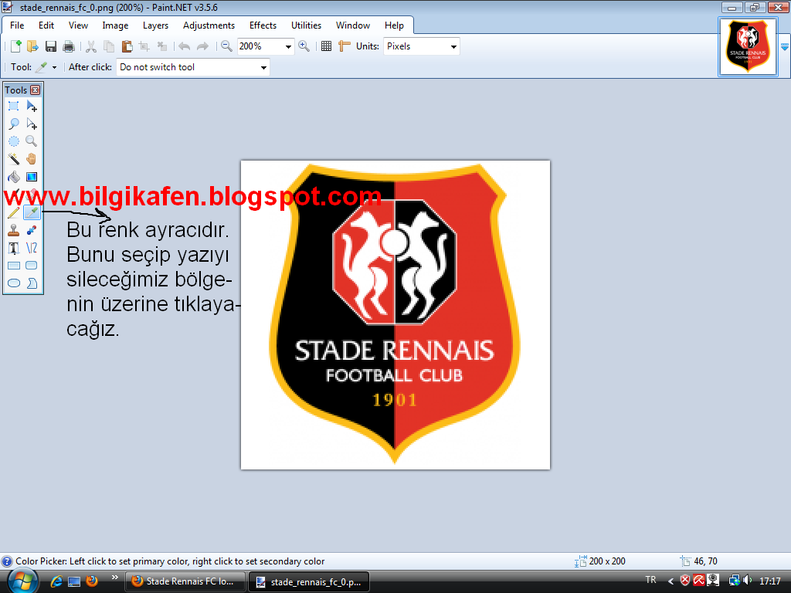Select the Rectangle shape tool

click(x=14, y=266)
